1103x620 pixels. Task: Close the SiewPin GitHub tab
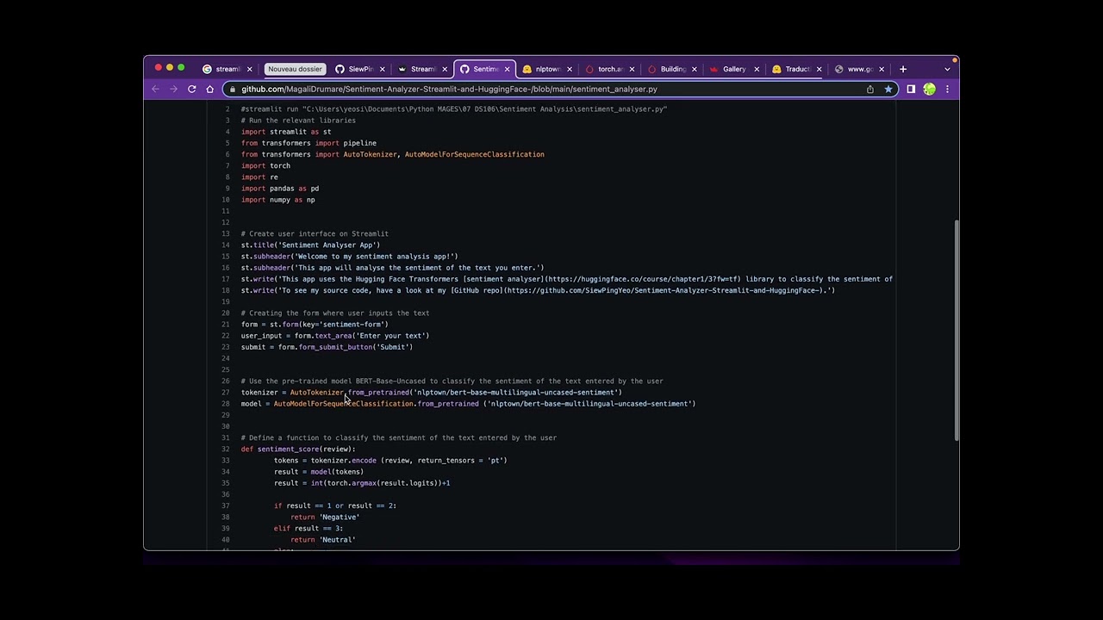(x=382, y=69)
